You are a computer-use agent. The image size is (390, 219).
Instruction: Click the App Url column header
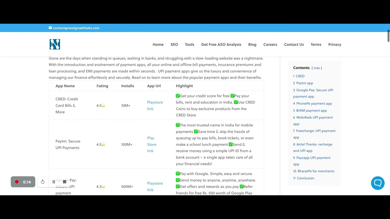pyautogui.click(x=154, y=86)
